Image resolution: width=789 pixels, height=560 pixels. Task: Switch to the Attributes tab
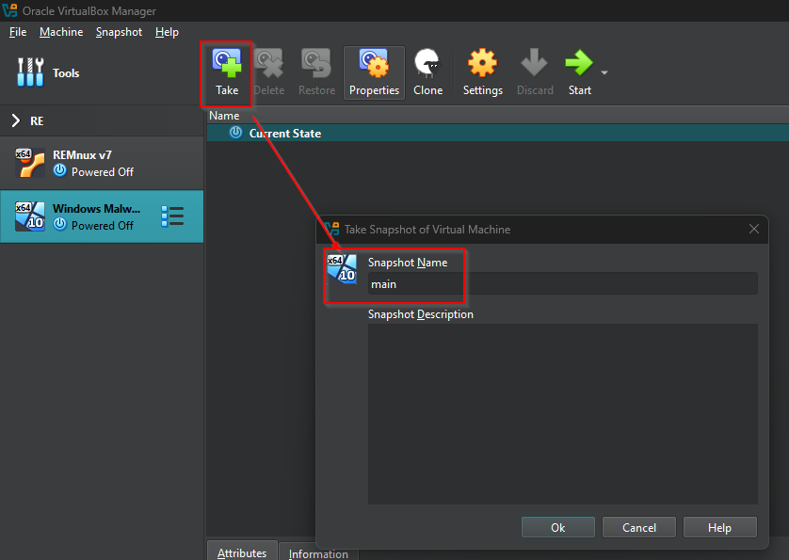242,552
